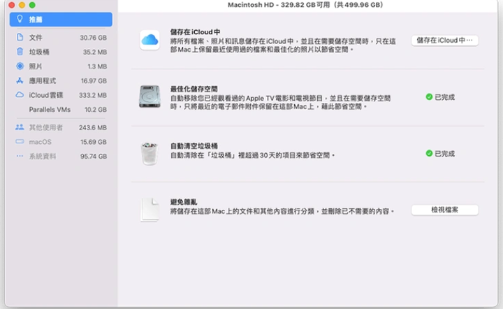Open the 文件 category in sidebar
The height and width of the screenshot is (309, 503).
[61, 38]
